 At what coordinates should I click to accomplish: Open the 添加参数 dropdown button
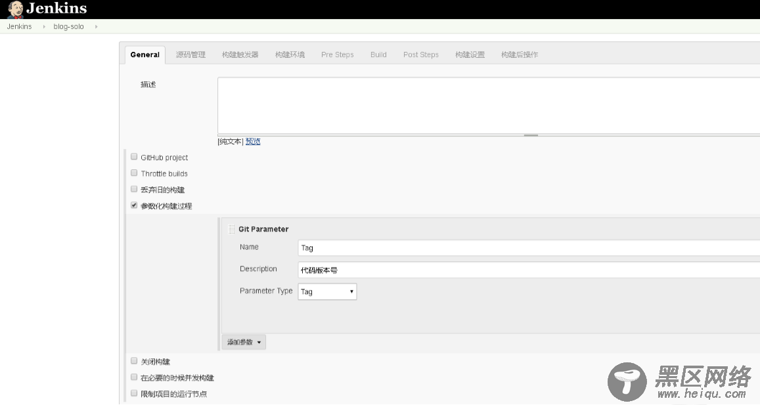coord(244,342)
